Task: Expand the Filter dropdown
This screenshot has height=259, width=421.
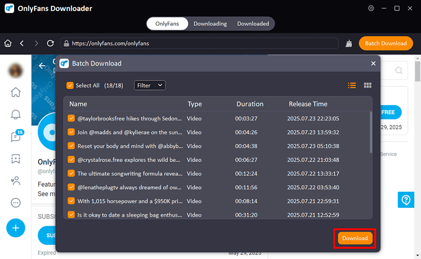Action: [x=149, y=85]
